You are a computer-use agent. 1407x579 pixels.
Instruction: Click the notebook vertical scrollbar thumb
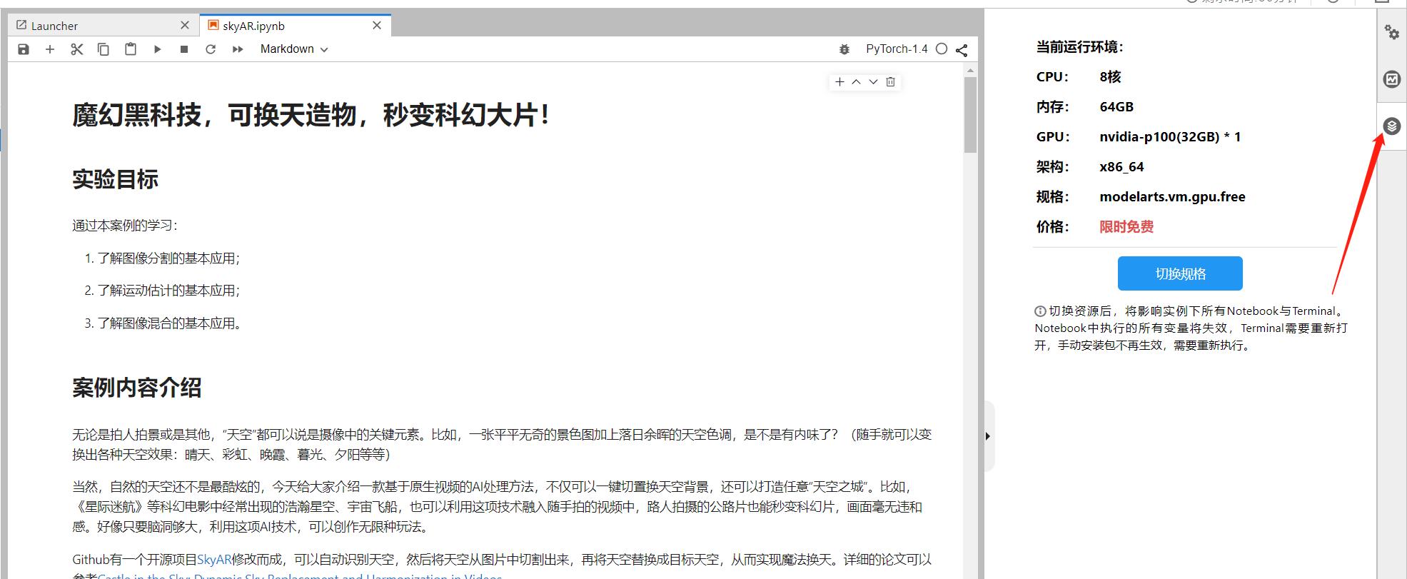point(970,115)
